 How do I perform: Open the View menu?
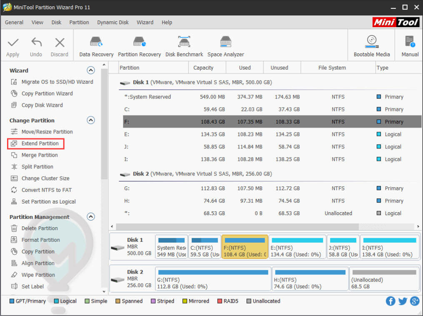[37, 23]
